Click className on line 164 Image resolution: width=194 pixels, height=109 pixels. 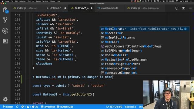44,64
